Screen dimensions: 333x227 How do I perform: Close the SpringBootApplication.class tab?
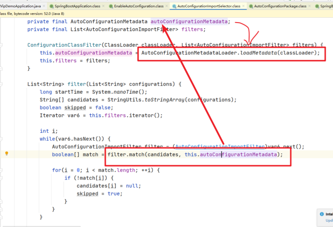point(103,6)
